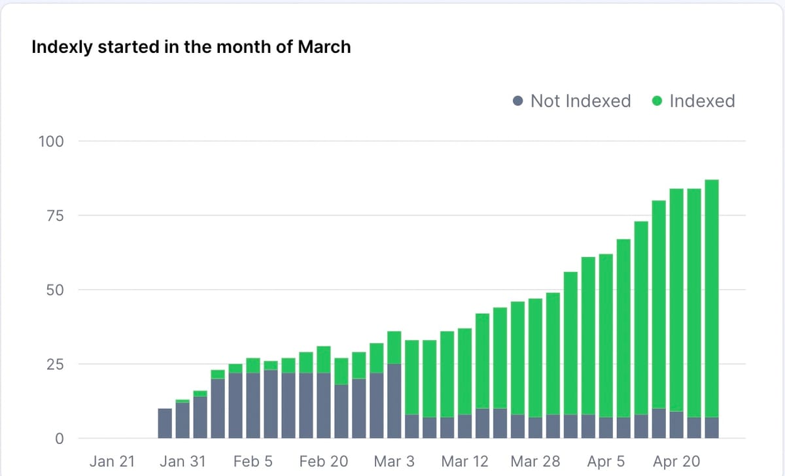This screenshot has width=785, height=476.
Task: Click the 100 value on the y-axis
Action: pyautogui.click(x=50, y=141)
